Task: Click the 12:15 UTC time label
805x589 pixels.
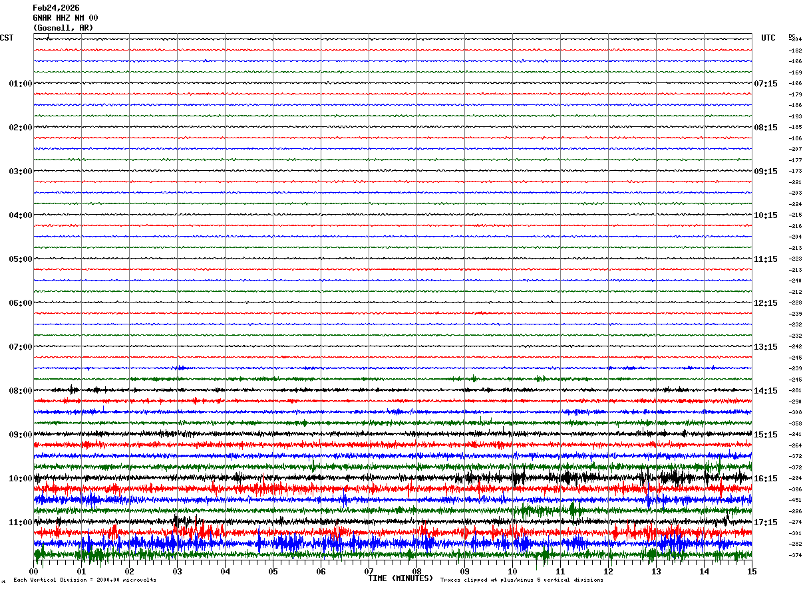Action: tap(766, 303)
